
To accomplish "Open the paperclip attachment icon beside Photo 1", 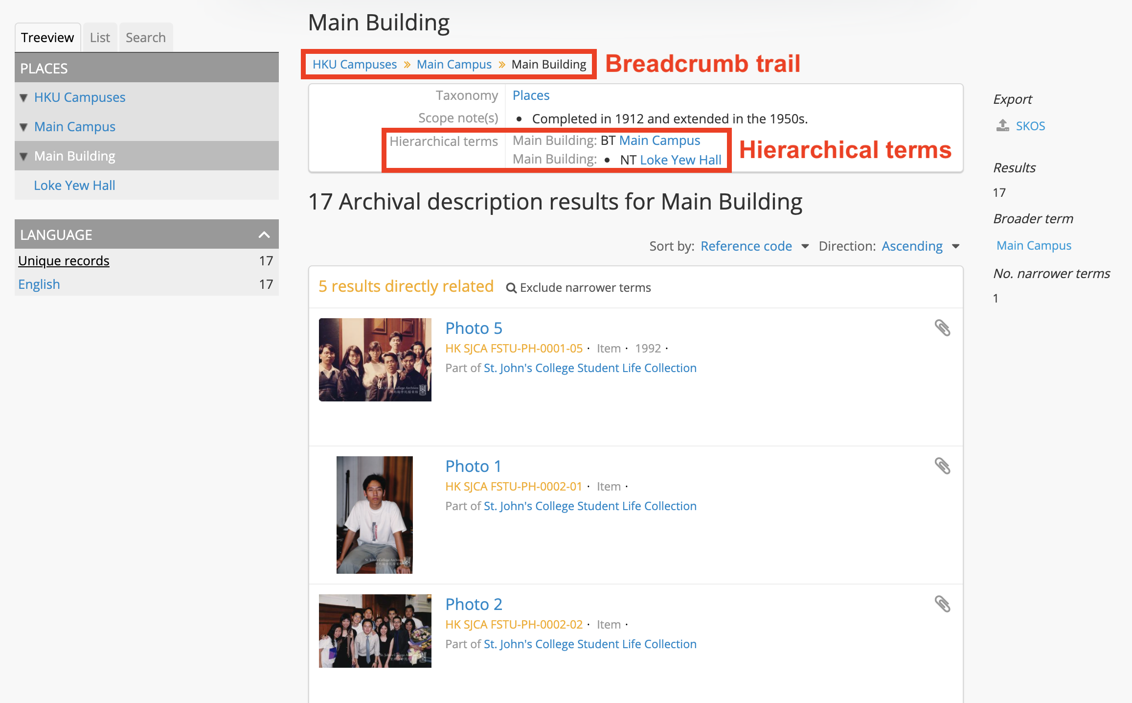I will pyautogui.click(x=943, y=467).
